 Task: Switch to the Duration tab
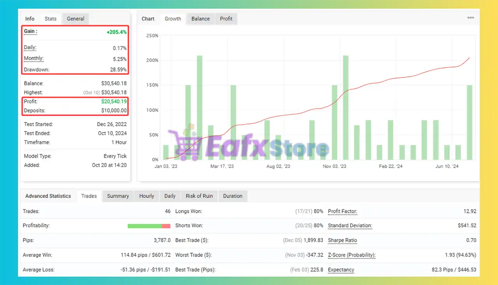(x=233, y=196)
